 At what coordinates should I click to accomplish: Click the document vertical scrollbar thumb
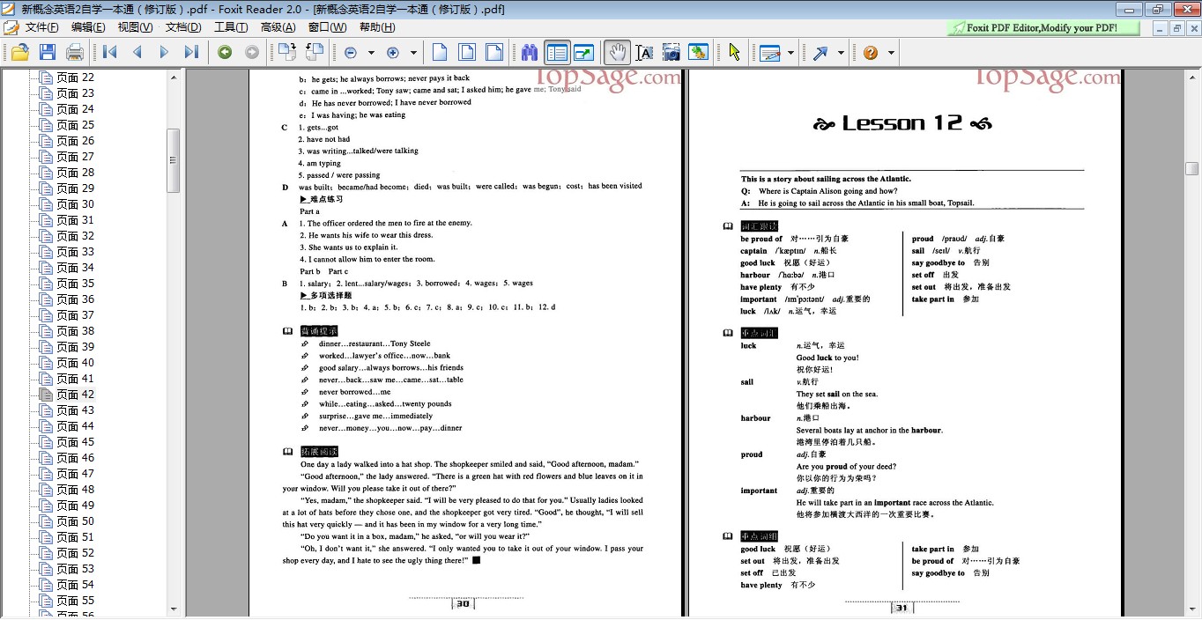pyautogui.click(x=1191, y=168)
